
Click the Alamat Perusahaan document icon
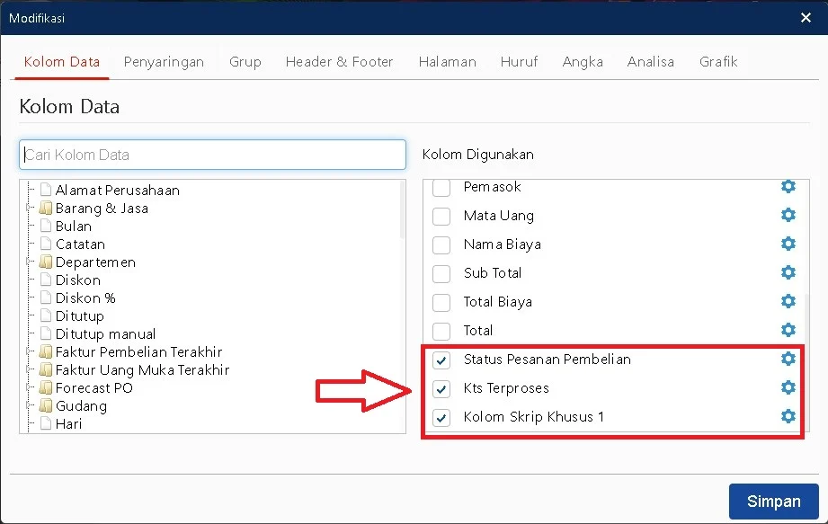(46, 190)
